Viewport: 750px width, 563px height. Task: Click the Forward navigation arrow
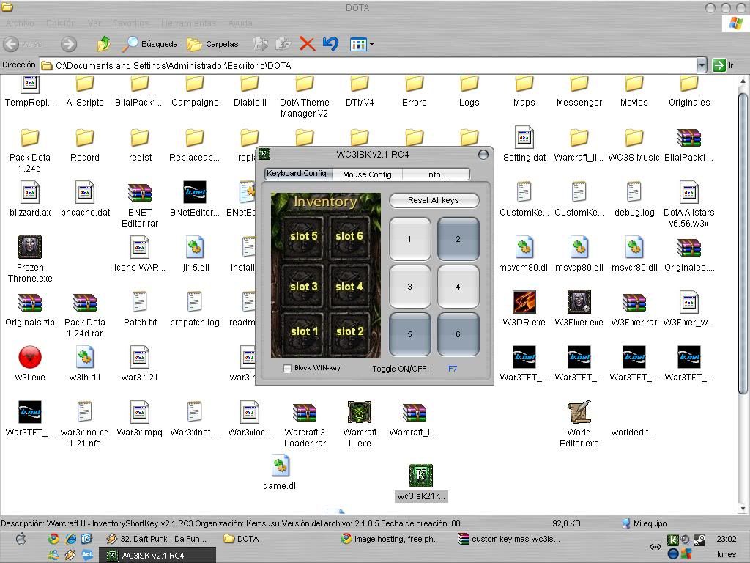[68, 44]
